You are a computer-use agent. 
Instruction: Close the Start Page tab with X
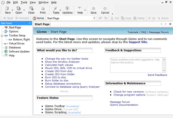point(170,24)
